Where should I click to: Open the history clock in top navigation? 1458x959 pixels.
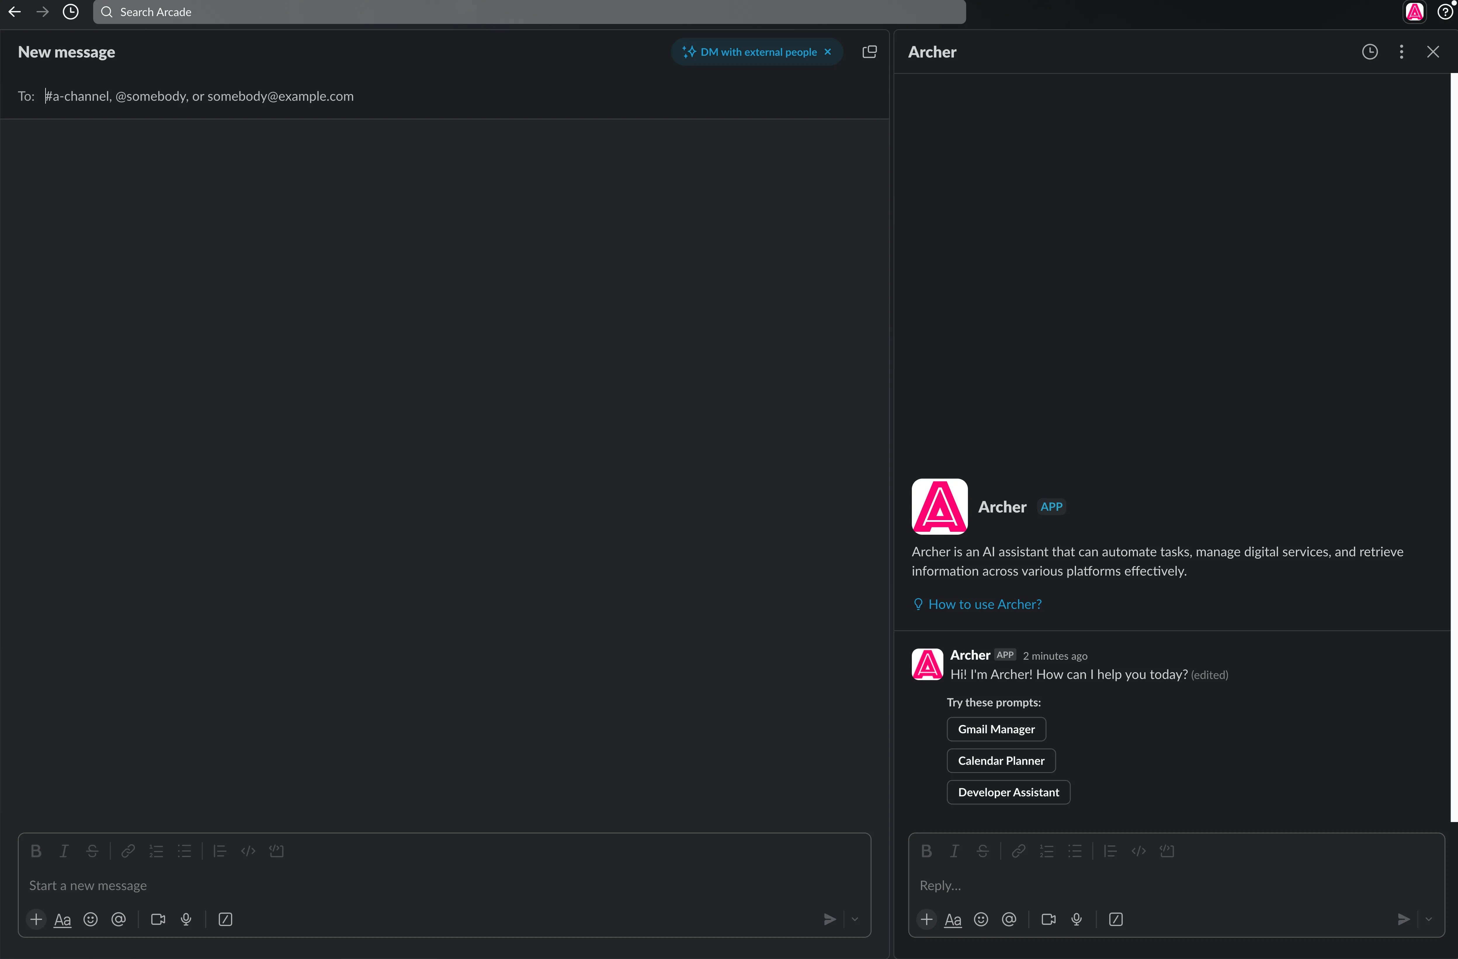tap(71, 12)
